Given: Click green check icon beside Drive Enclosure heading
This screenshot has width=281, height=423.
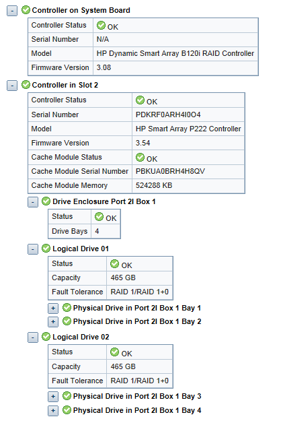Looking at the screenshot, I should (x=46, y=201).
